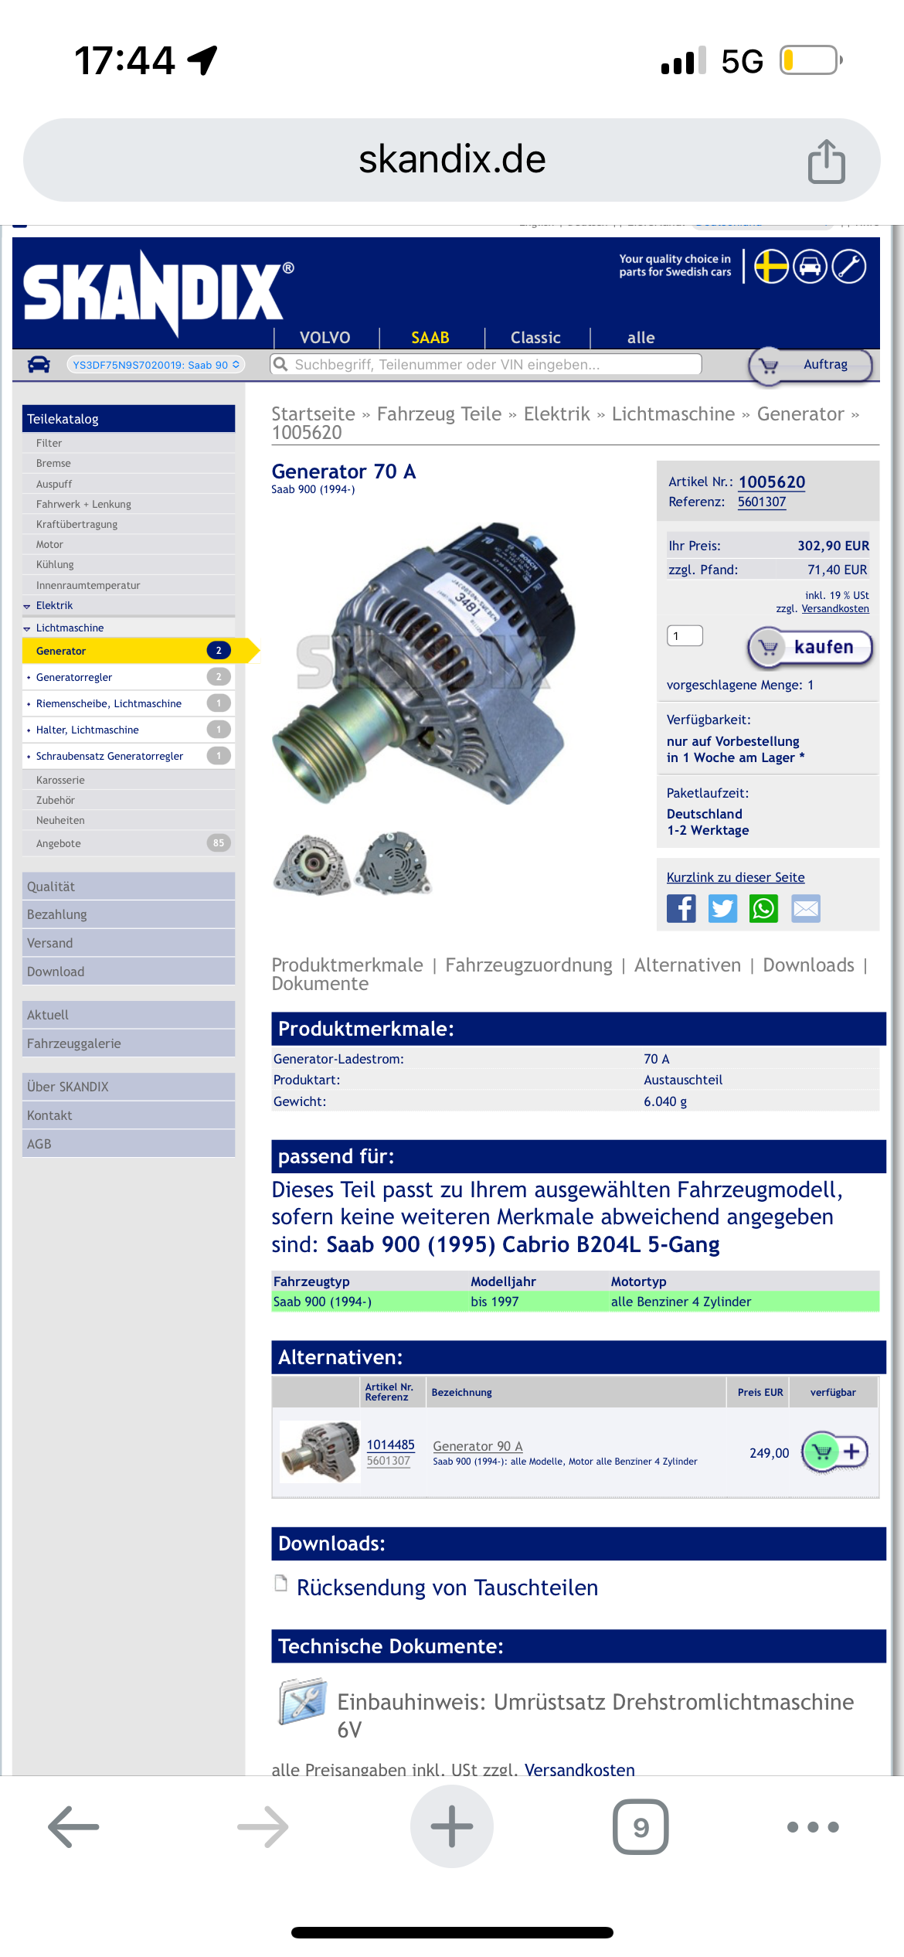Screen dimensions: 904x1957
Task: Open the Einbauhinweis document icon
Action: (x=302, y=1701)
